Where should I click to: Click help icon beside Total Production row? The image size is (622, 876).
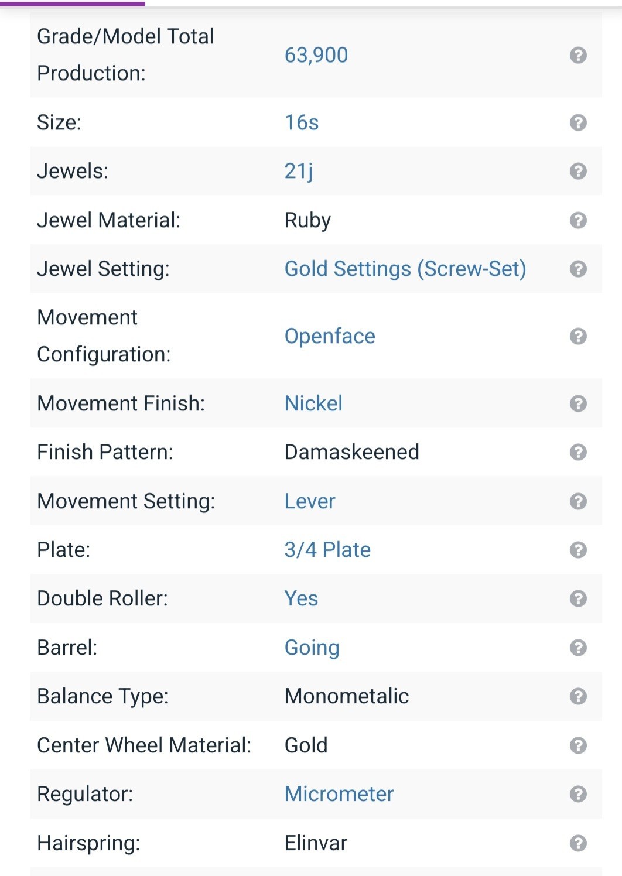[578, 55]
